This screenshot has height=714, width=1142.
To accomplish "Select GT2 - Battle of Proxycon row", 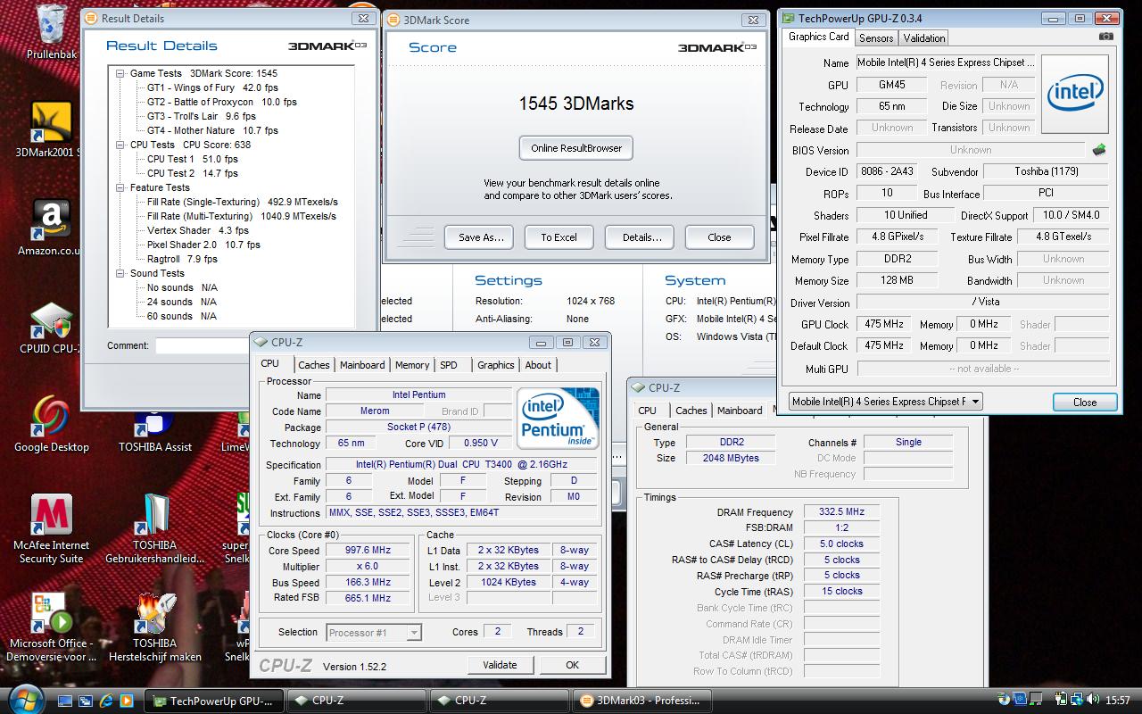I will point(221,102).
